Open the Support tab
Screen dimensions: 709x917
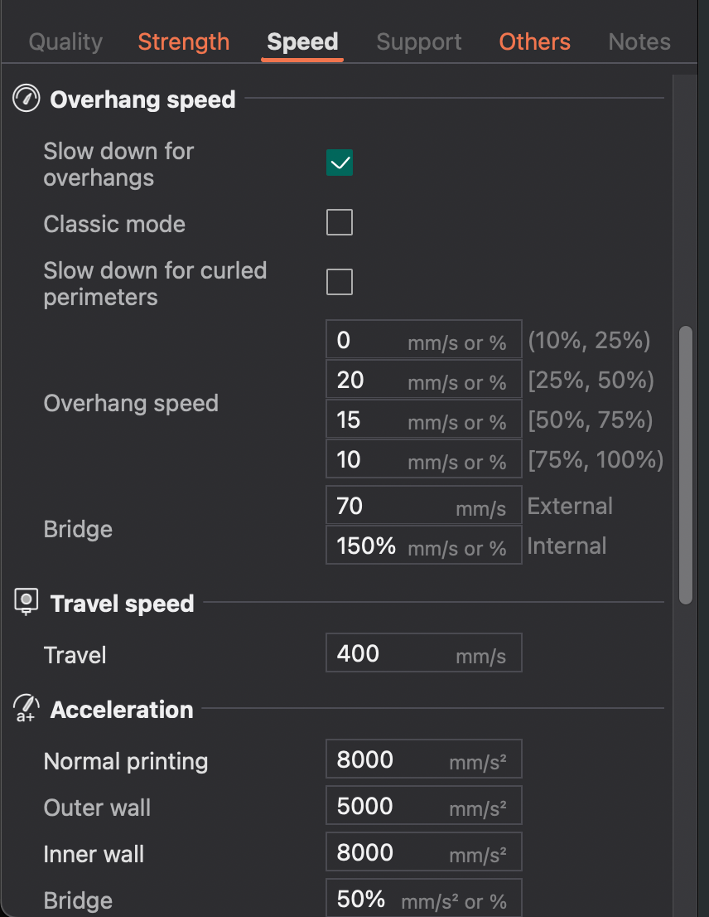419,41
